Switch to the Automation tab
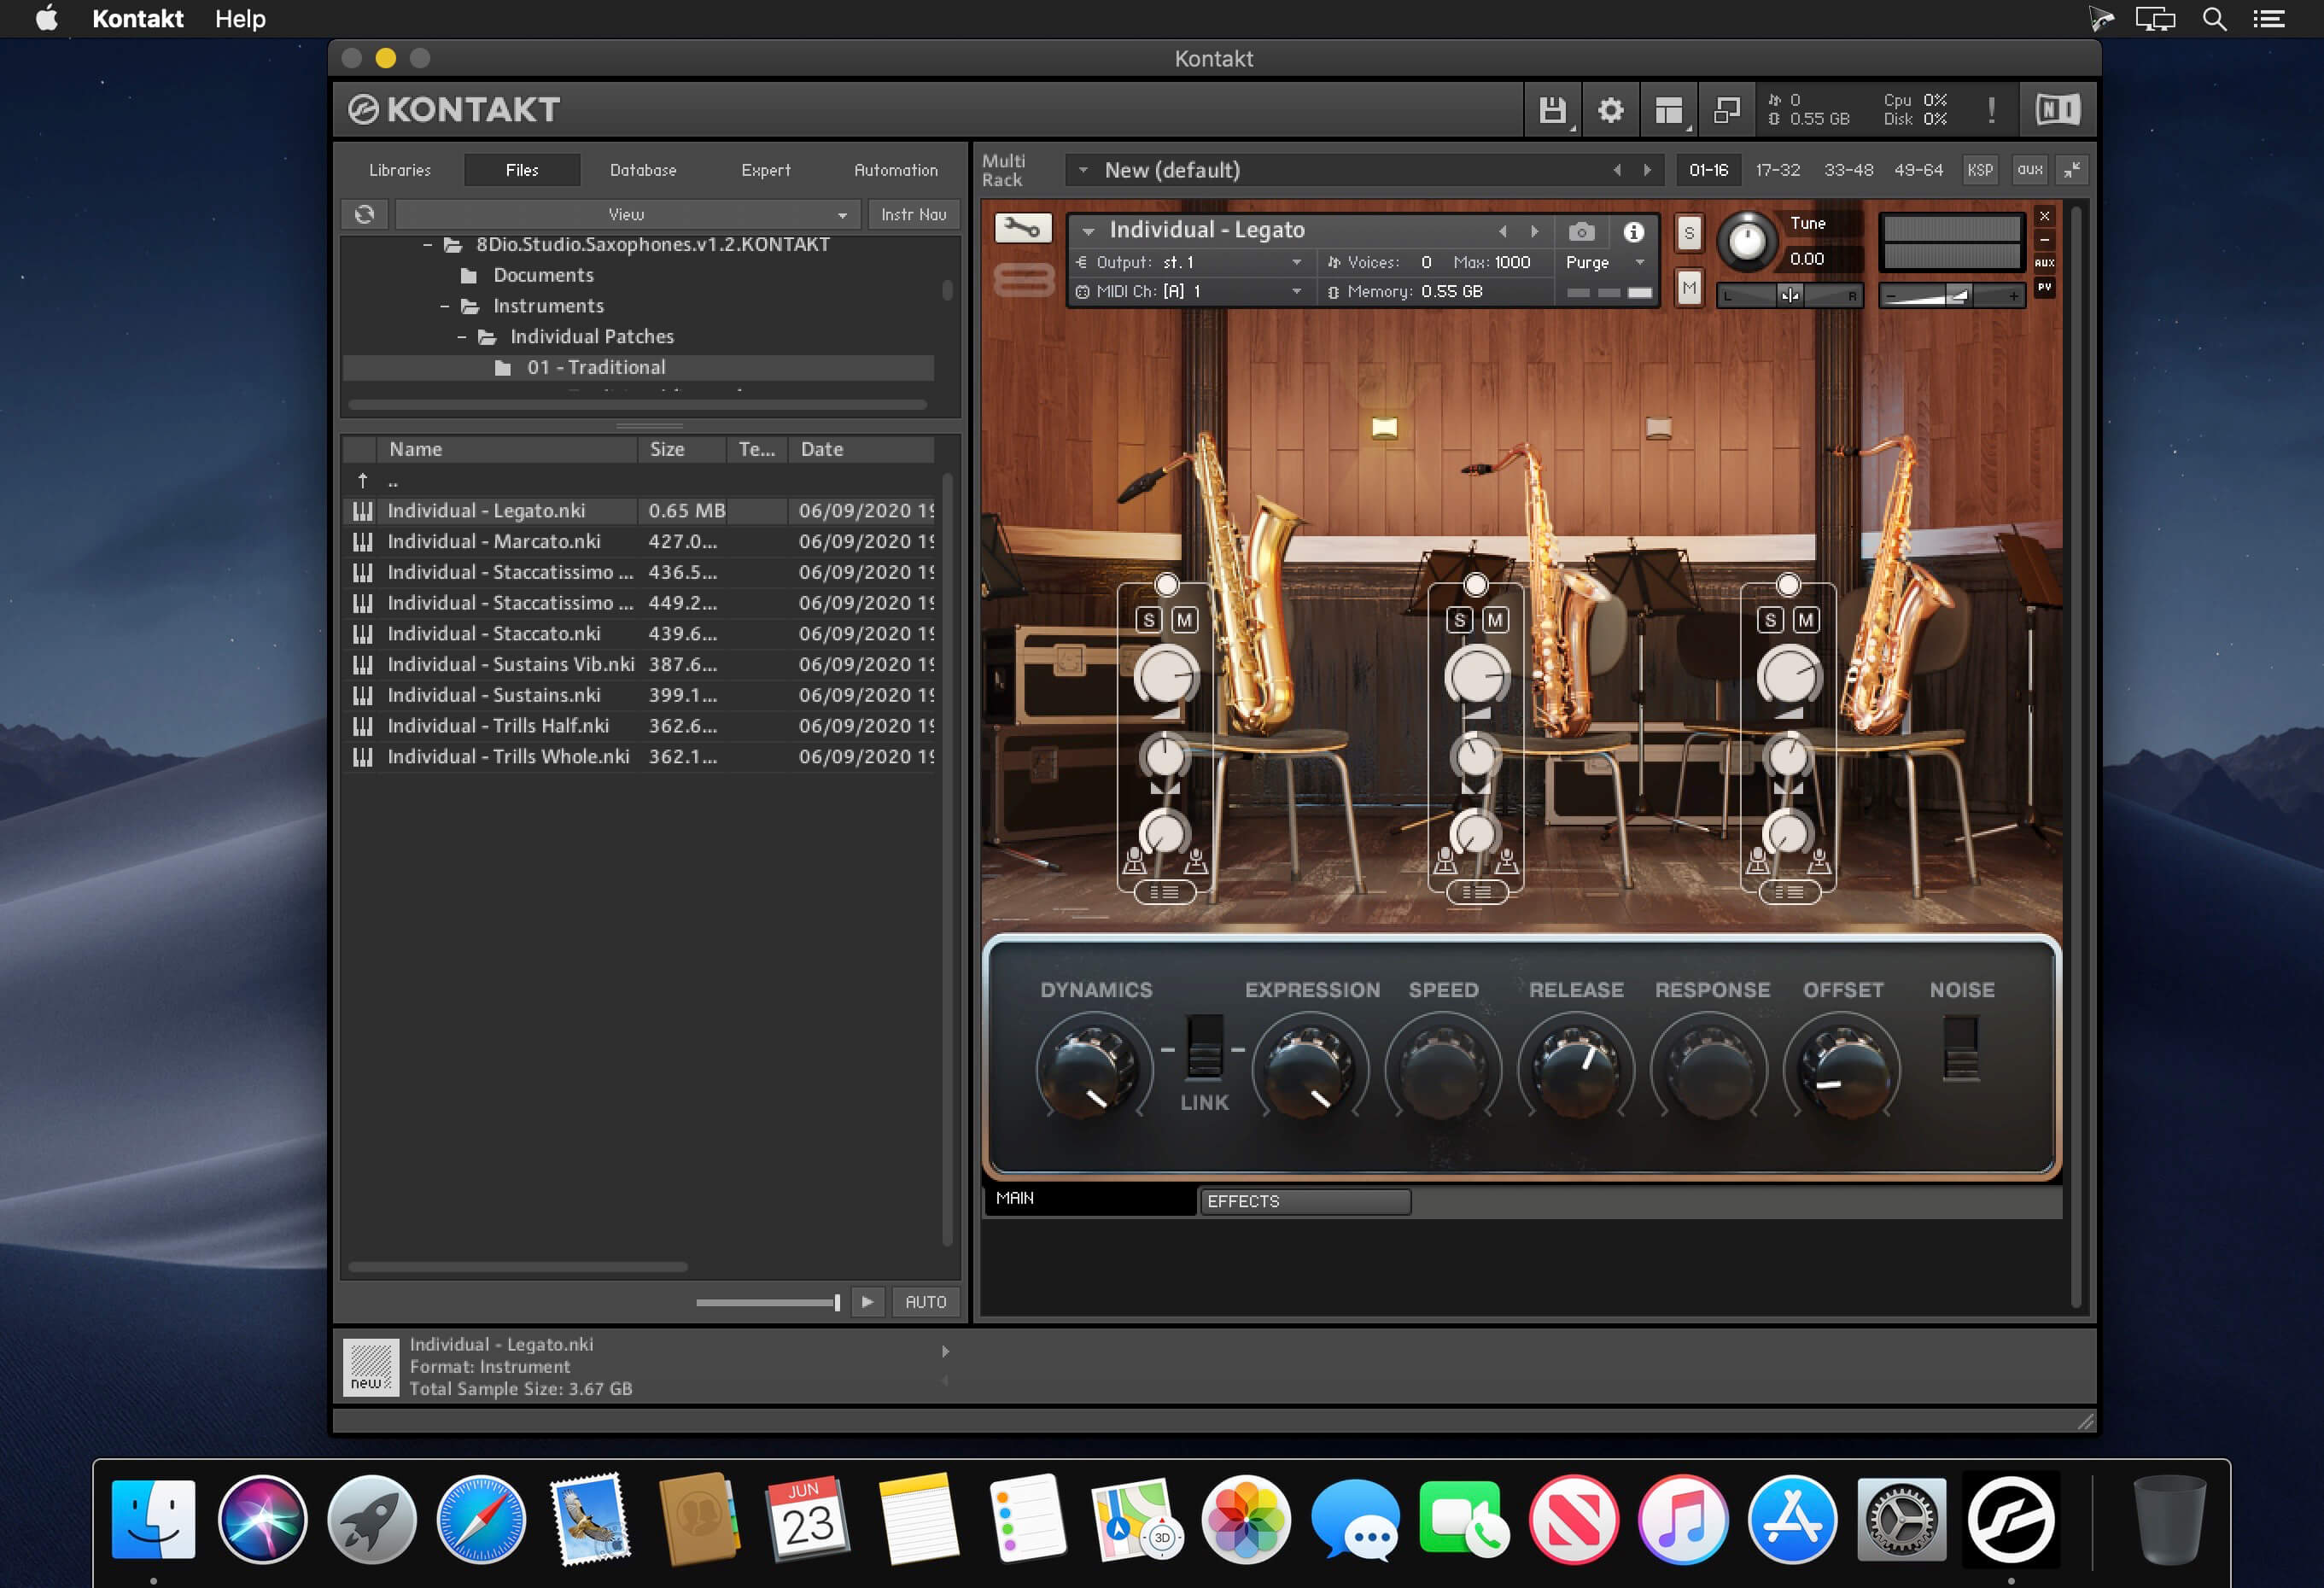This screenshot has width=2324, height=1588. [896, 170]
